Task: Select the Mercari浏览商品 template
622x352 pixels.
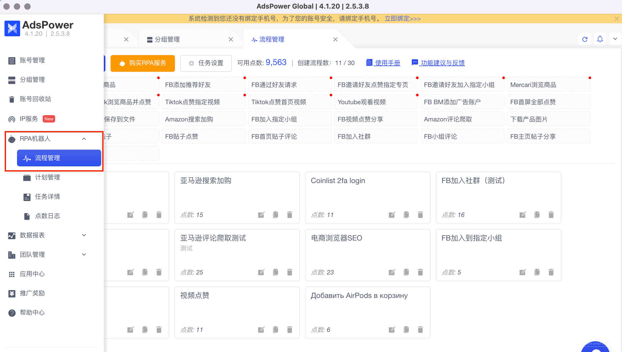Action: click(549, 85)
